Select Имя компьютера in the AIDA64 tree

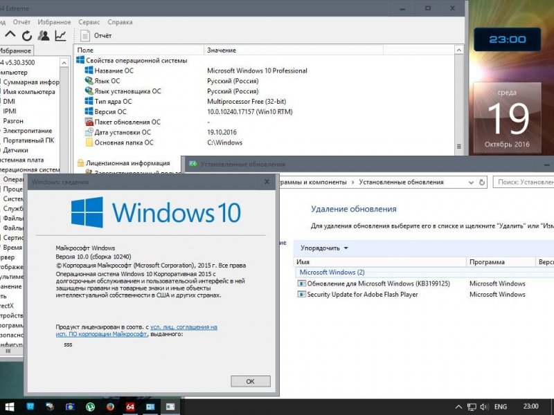click(29, 92)
